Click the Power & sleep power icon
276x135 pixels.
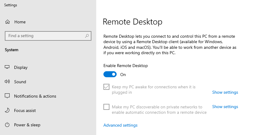(x=7, y=125)
